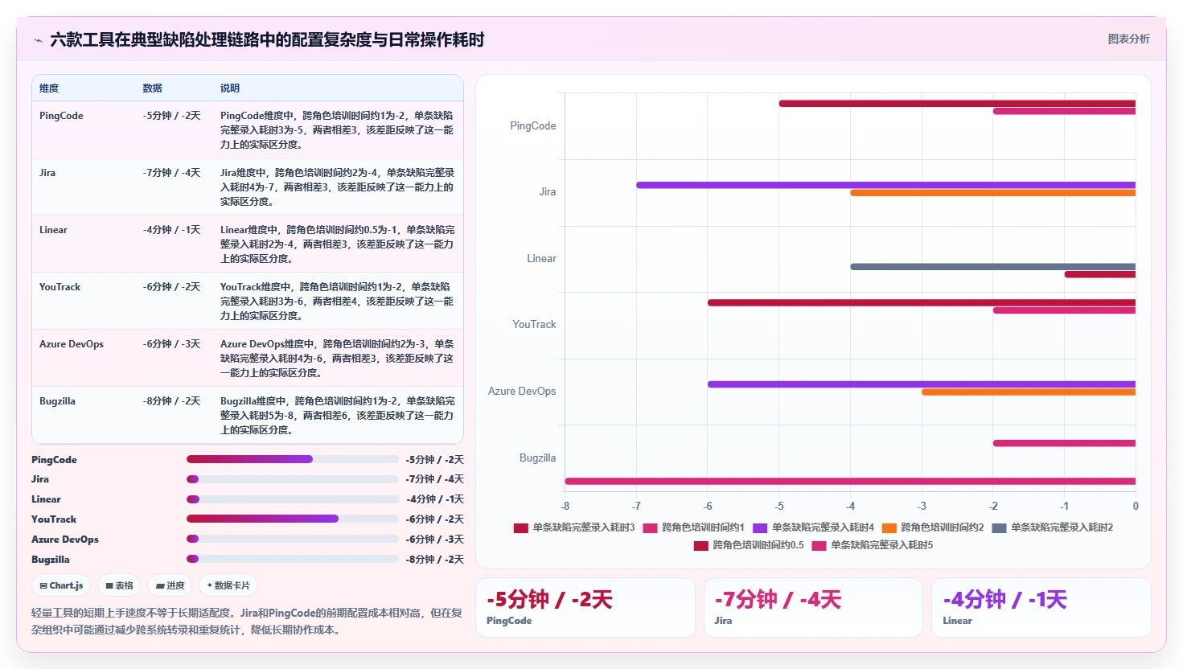
Task: Toggle legend entry 单条缺陷完整录入耗时5
Action: click(x=873, y=545)
